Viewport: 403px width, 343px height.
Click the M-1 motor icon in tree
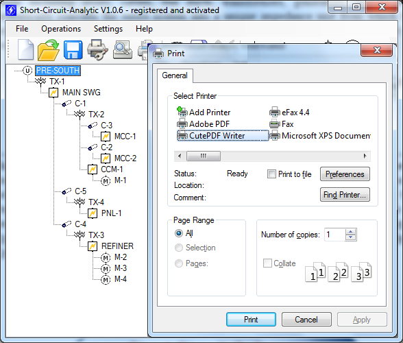point(106,180)
